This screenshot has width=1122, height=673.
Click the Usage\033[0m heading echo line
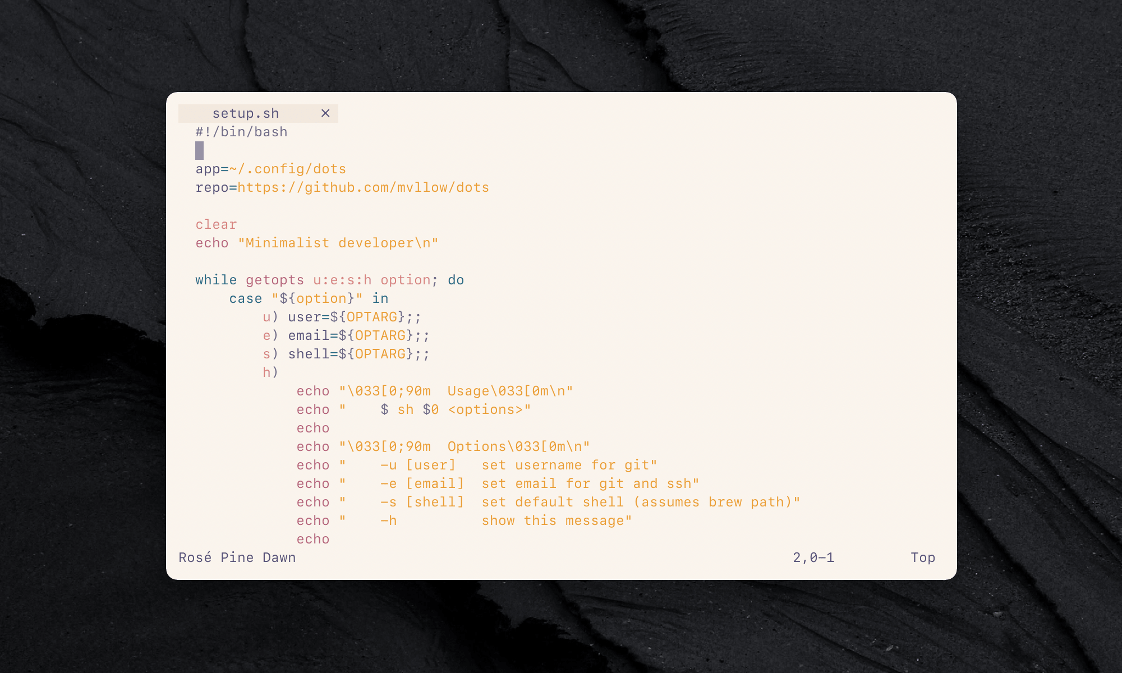(435, 391)
